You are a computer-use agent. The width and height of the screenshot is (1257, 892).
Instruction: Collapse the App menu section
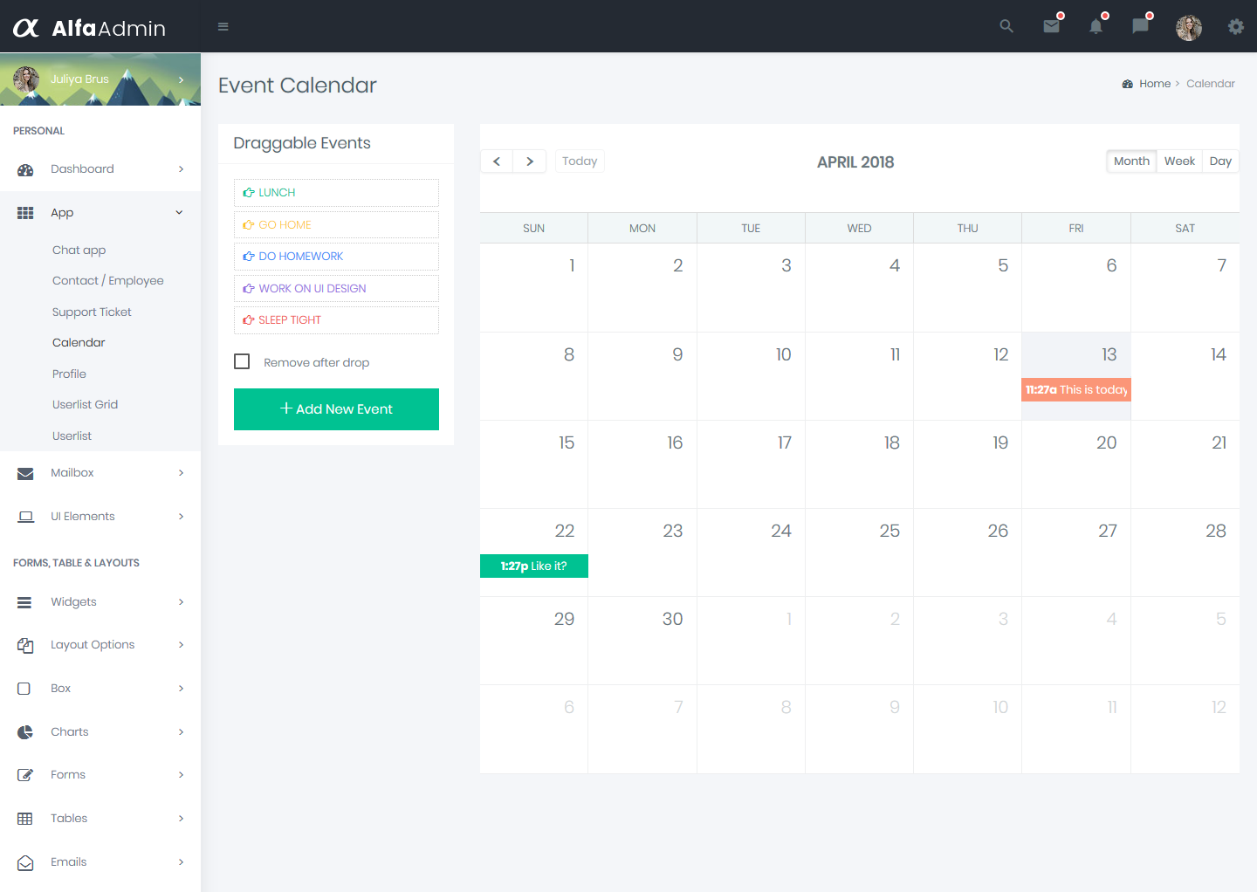point(62,212)
